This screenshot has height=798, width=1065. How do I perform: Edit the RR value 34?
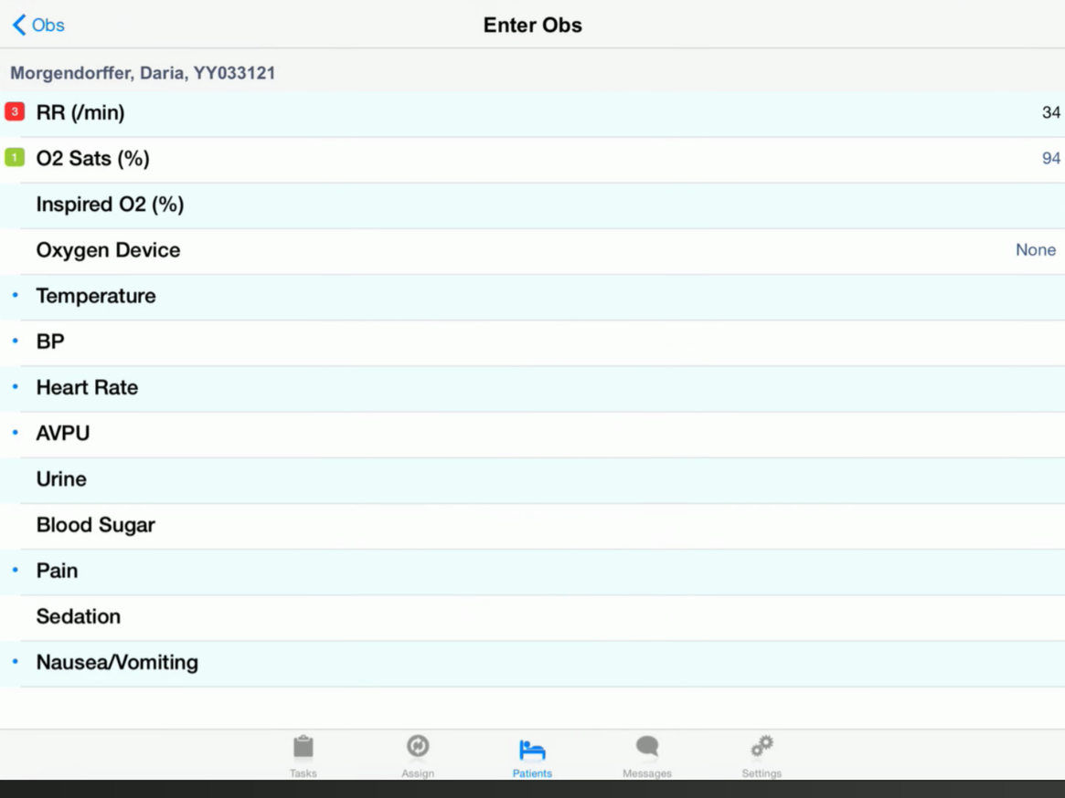click(1050, 113)
